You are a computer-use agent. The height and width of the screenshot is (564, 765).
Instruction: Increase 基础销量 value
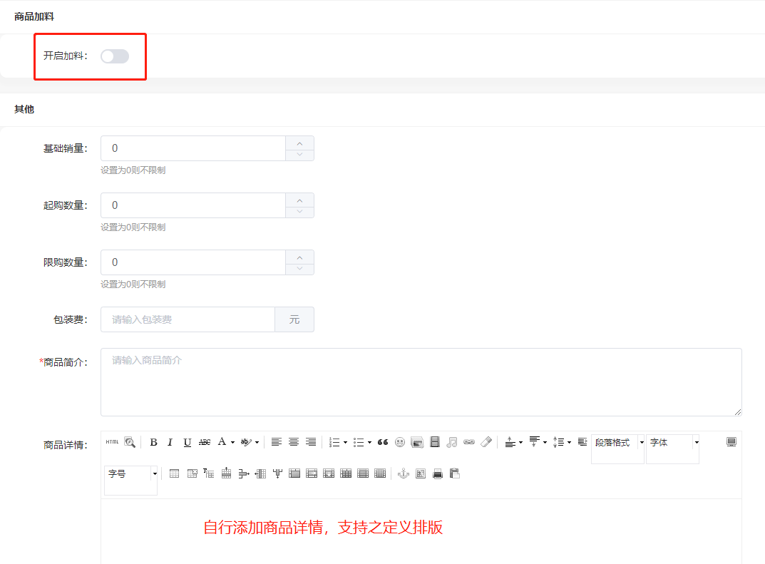[299, 143]
